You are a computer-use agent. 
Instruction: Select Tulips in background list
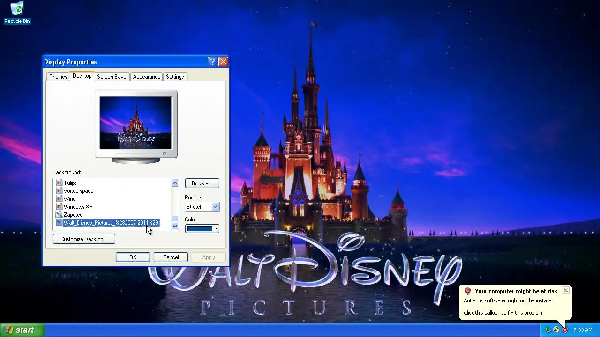tap(70, 183)
